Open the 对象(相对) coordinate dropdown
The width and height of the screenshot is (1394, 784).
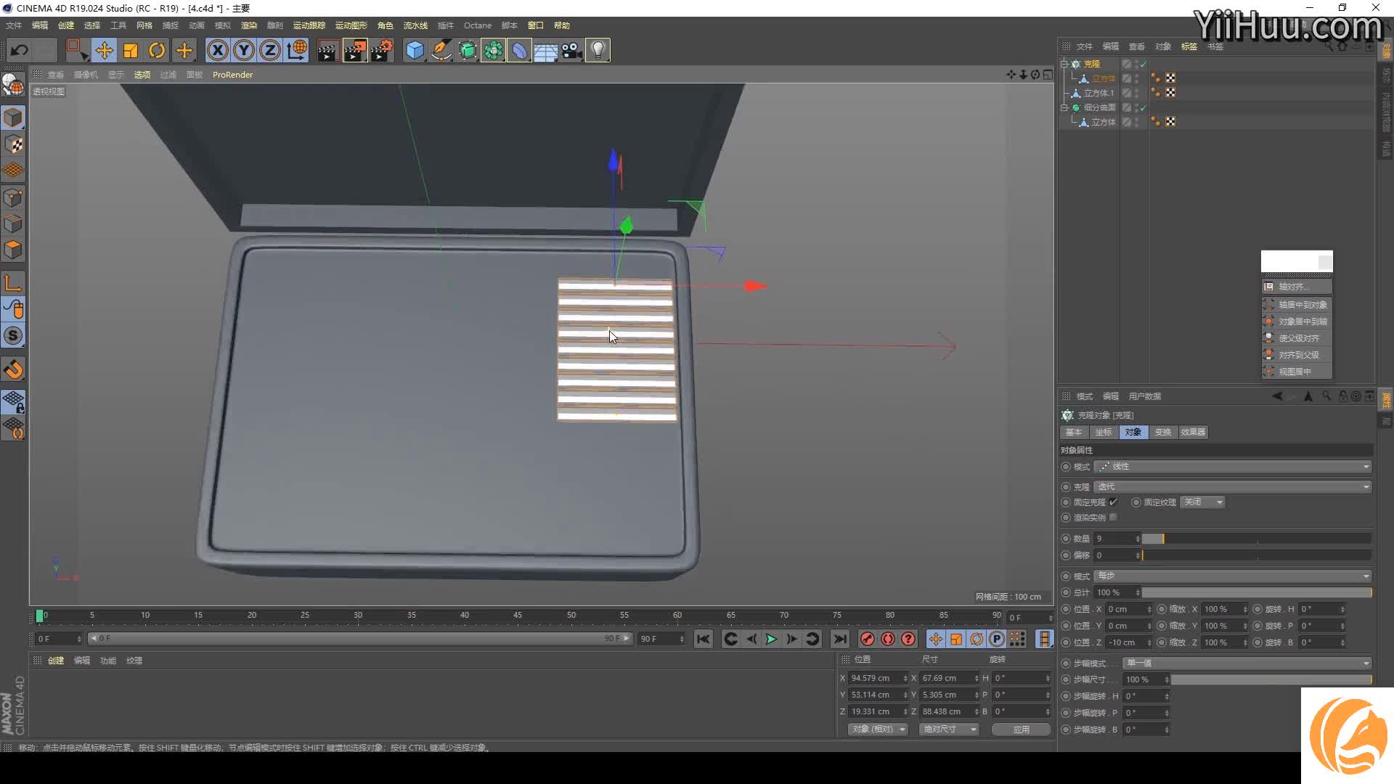click(x=878, y=729)
